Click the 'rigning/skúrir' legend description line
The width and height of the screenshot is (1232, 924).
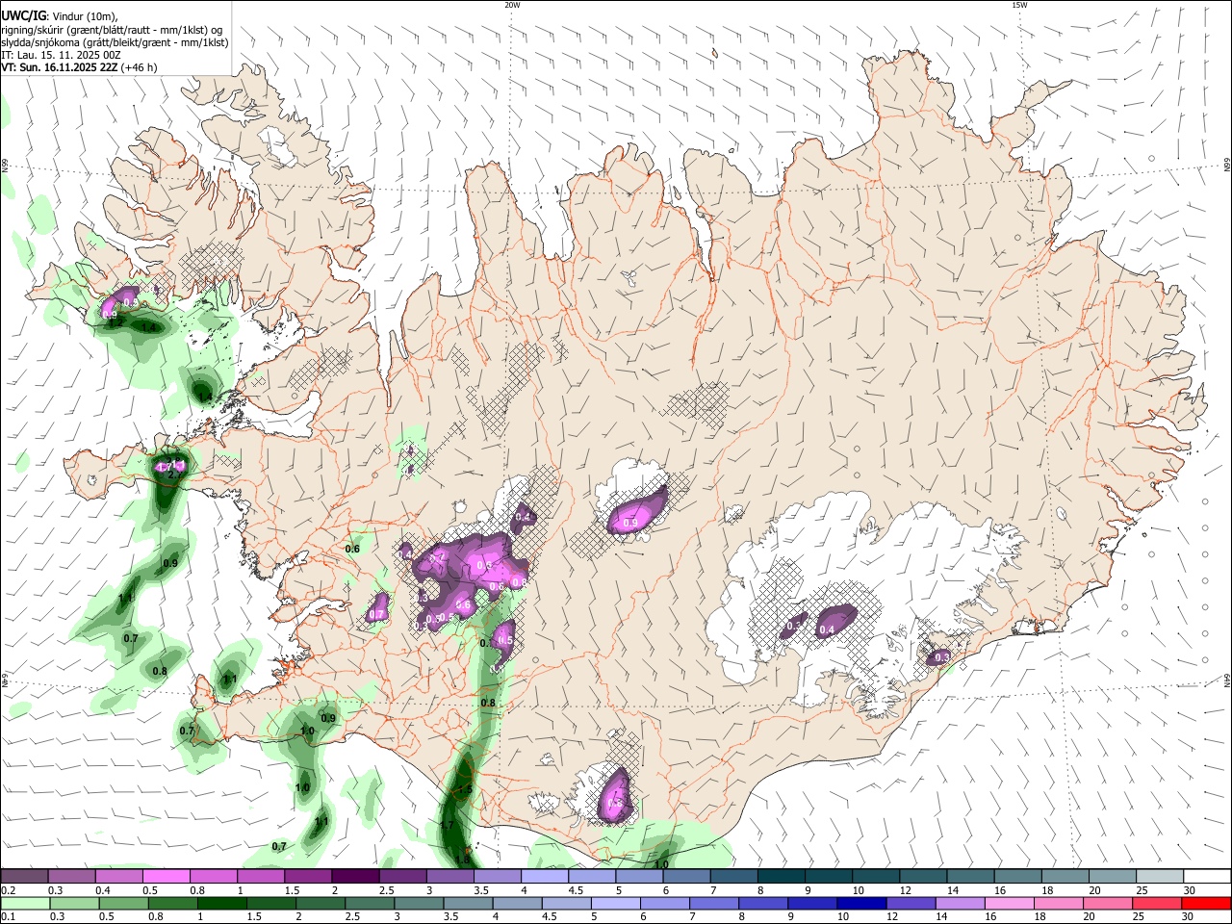point(112,30)
